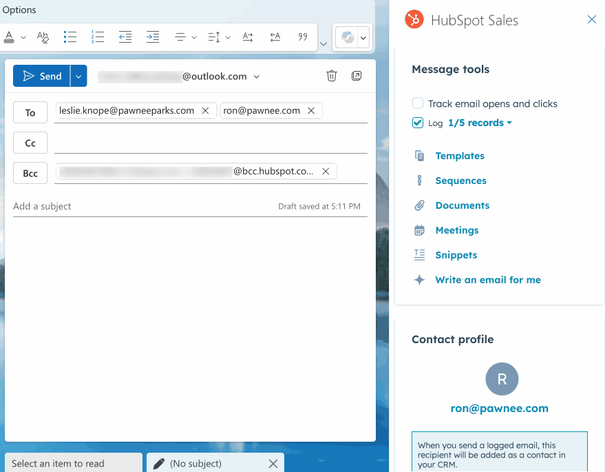Open HubSpot Documents
Screen dimensions: 605x472
tap(463, 205)
